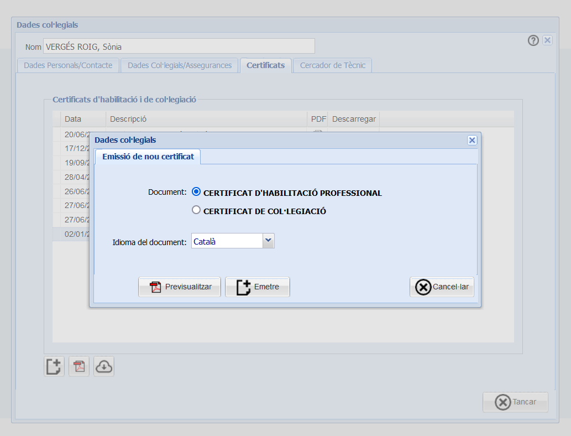Click the Tancar button
The height and width of the screenshot is (436, 571).
[x=515, y=402]
